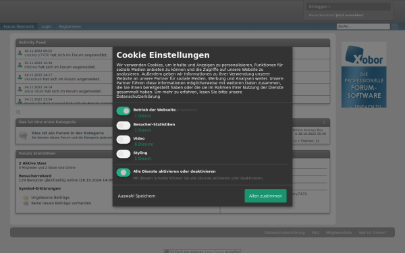This screenshot has width=405, height=253.
Task: Open the Registrieren menu item
Action: 70,26
